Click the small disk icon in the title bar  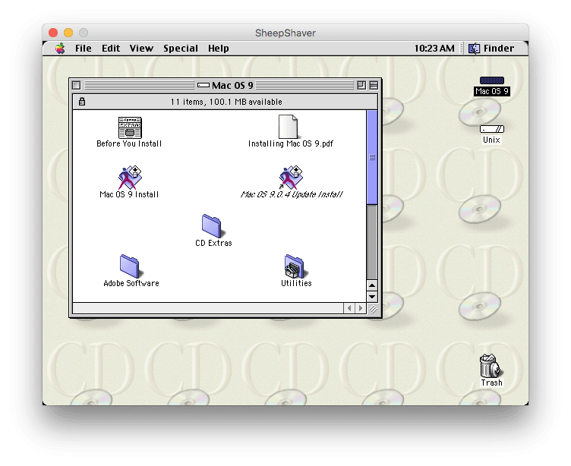click(203, 85)
